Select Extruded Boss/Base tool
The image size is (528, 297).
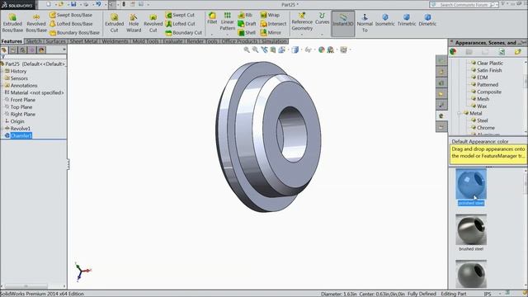[12, 23]
